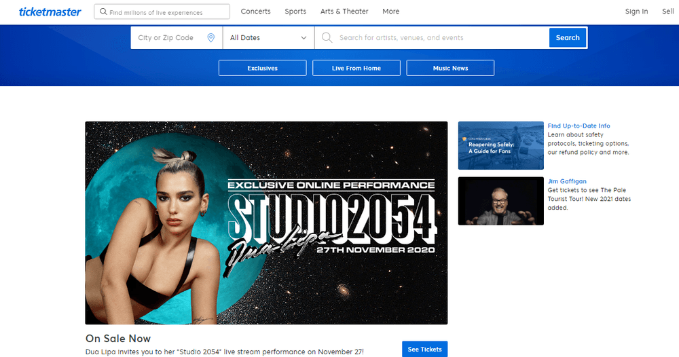This screenshot has width=679, height=357.
Task: Expand the All Dates dropdown
Action: coord(268,37)
